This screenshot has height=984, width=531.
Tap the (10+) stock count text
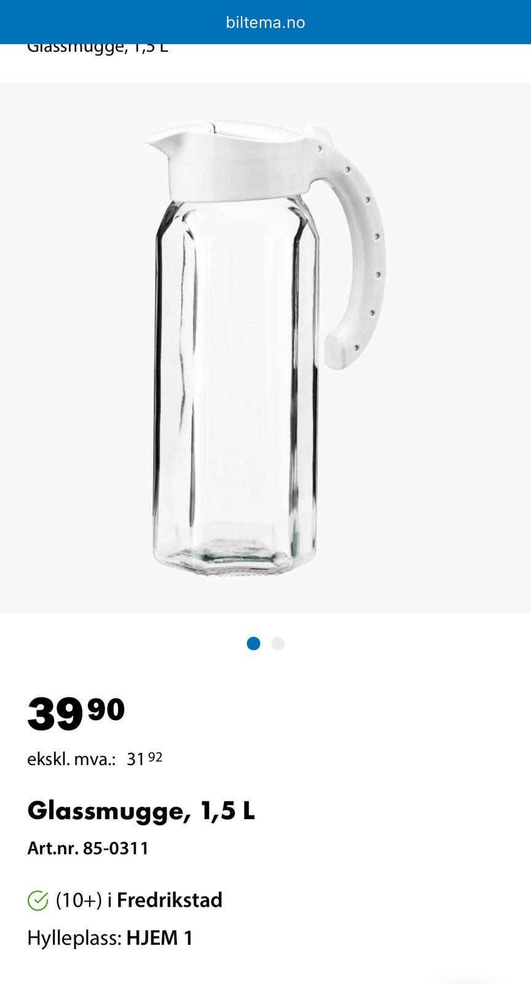[x=79, y=900]
